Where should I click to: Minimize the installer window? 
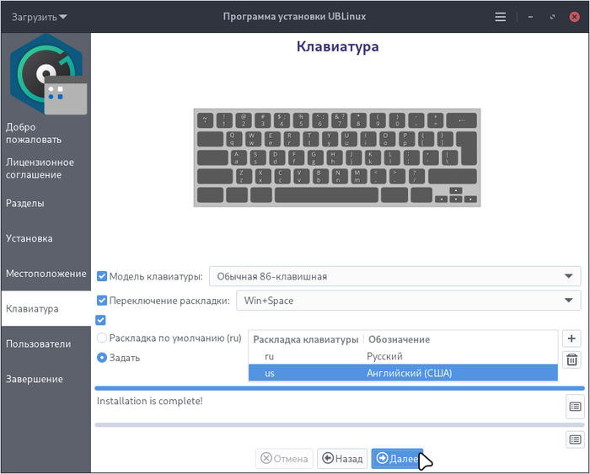point(530,17)
